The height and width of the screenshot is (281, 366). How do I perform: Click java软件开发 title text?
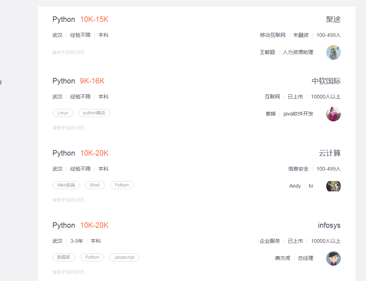coord(298,114)
